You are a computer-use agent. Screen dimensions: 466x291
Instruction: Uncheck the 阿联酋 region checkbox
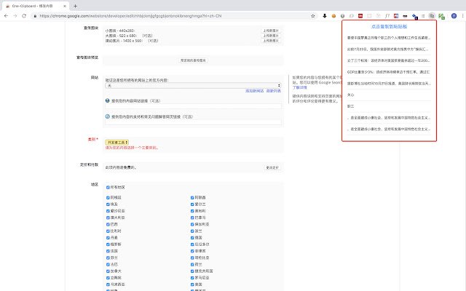point(192,197)
